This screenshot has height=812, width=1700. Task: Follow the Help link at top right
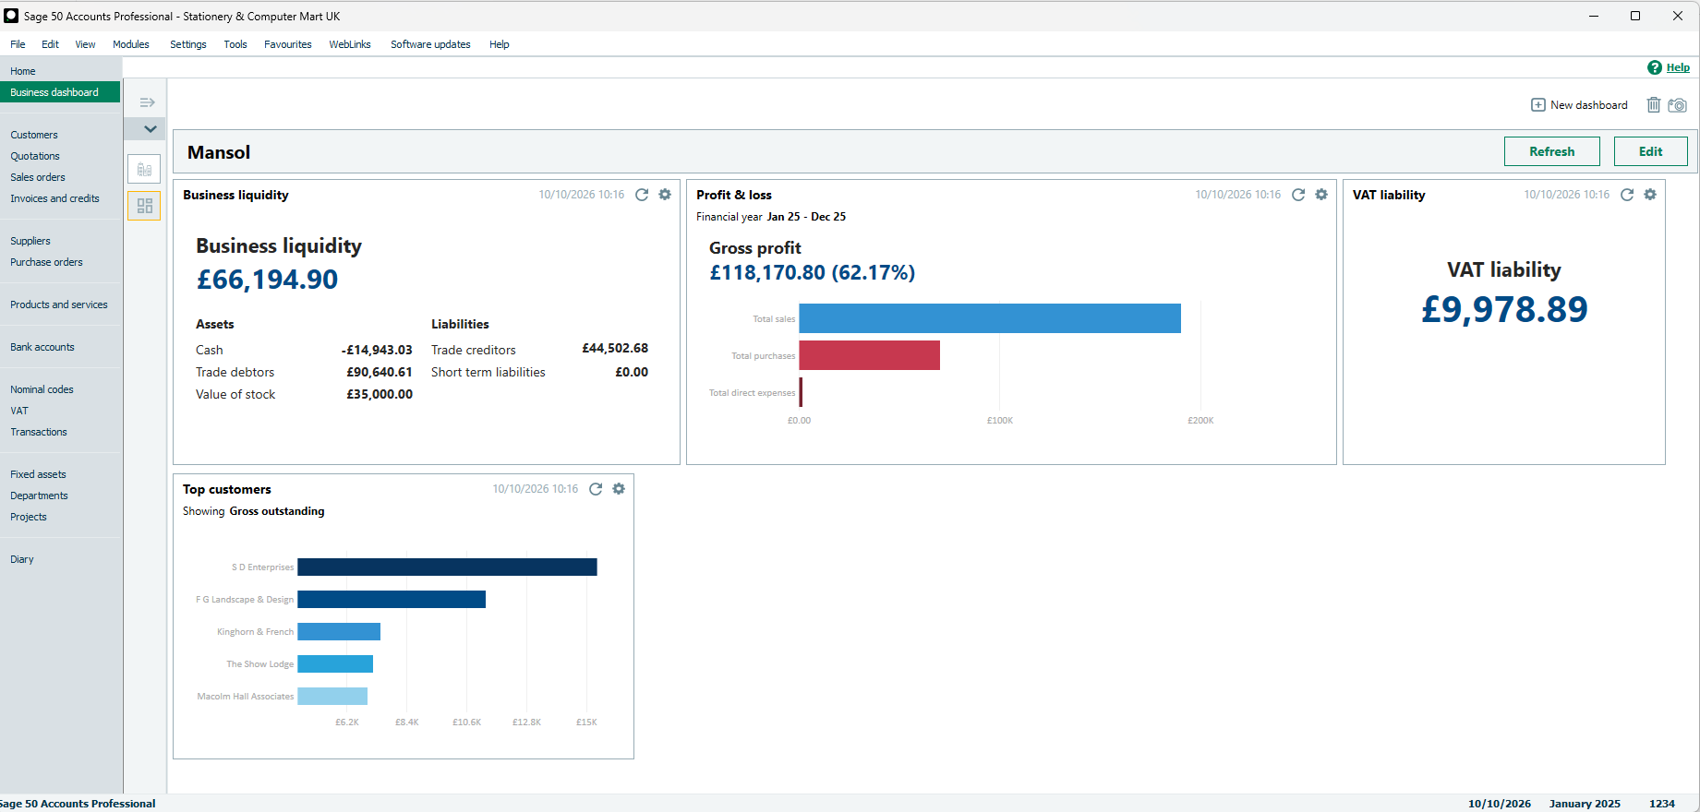pyautogui.click(x=1678, y=67)
